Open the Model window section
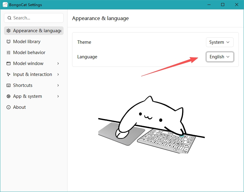 tap(34, 63)
